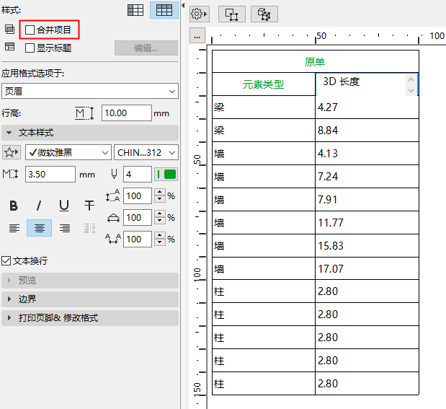Click the 元素类型 header cell
This screenshot has width=446, height=409.
[264, 84]
